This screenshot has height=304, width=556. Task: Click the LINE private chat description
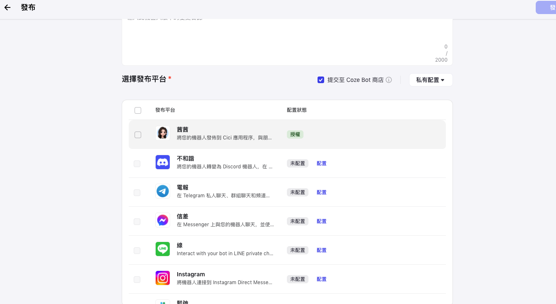click(x=225, y=254)
